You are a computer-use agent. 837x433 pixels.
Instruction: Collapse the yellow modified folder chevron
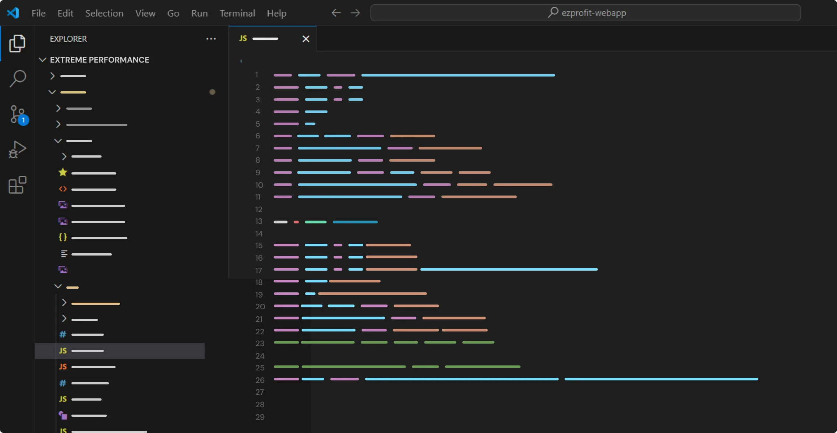pos(52,92)
